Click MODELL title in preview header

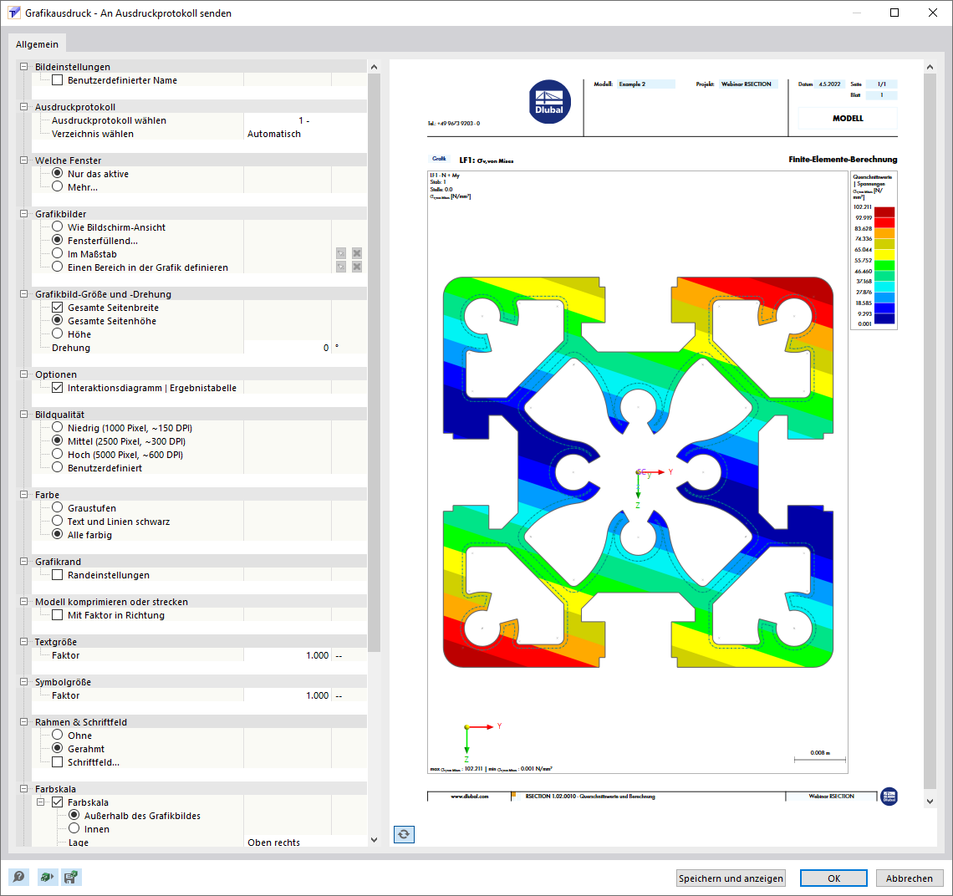tap(847, 118)
